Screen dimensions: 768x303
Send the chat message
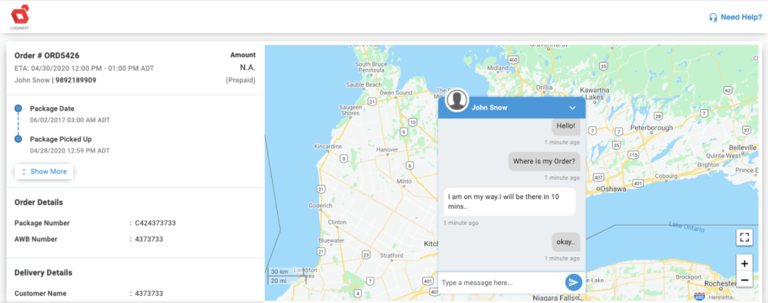tap(573, 282)
